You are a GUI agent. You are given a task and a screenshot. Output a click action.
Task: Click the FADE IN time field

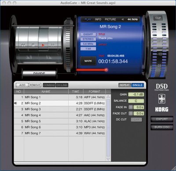pyautogui.click(x=139, y=107)
